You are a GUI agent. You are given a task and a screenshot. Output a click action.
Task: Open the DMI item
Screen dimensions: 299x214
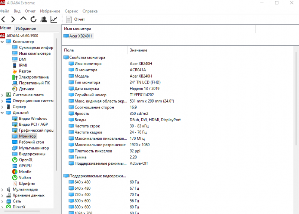19,59
